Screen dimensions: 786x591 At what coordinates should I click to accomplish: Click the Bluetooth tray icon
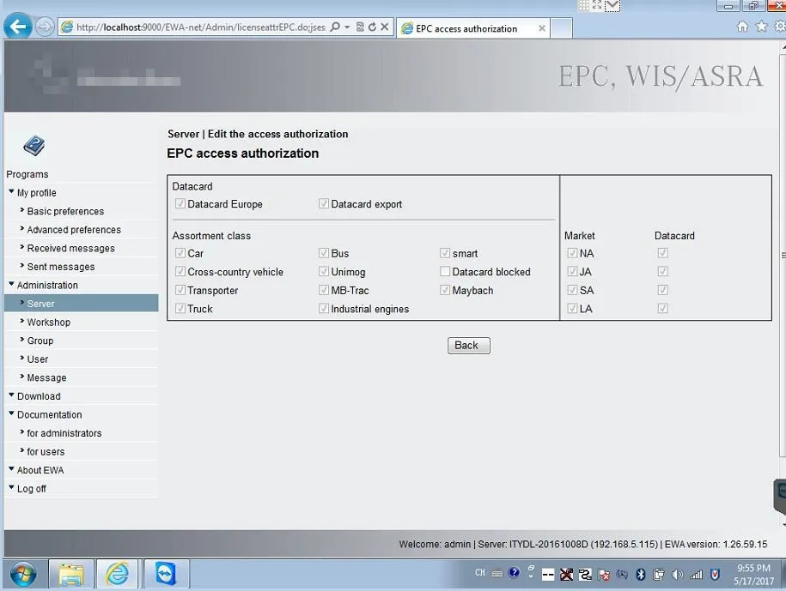(x=640, y=575)
